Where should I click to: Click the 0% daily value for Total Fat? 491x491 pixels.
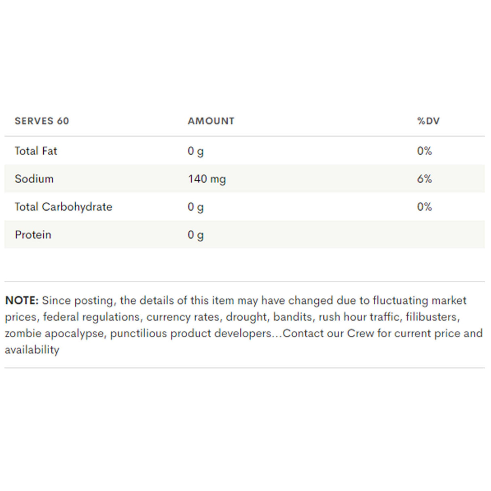(x=424, y=151)
